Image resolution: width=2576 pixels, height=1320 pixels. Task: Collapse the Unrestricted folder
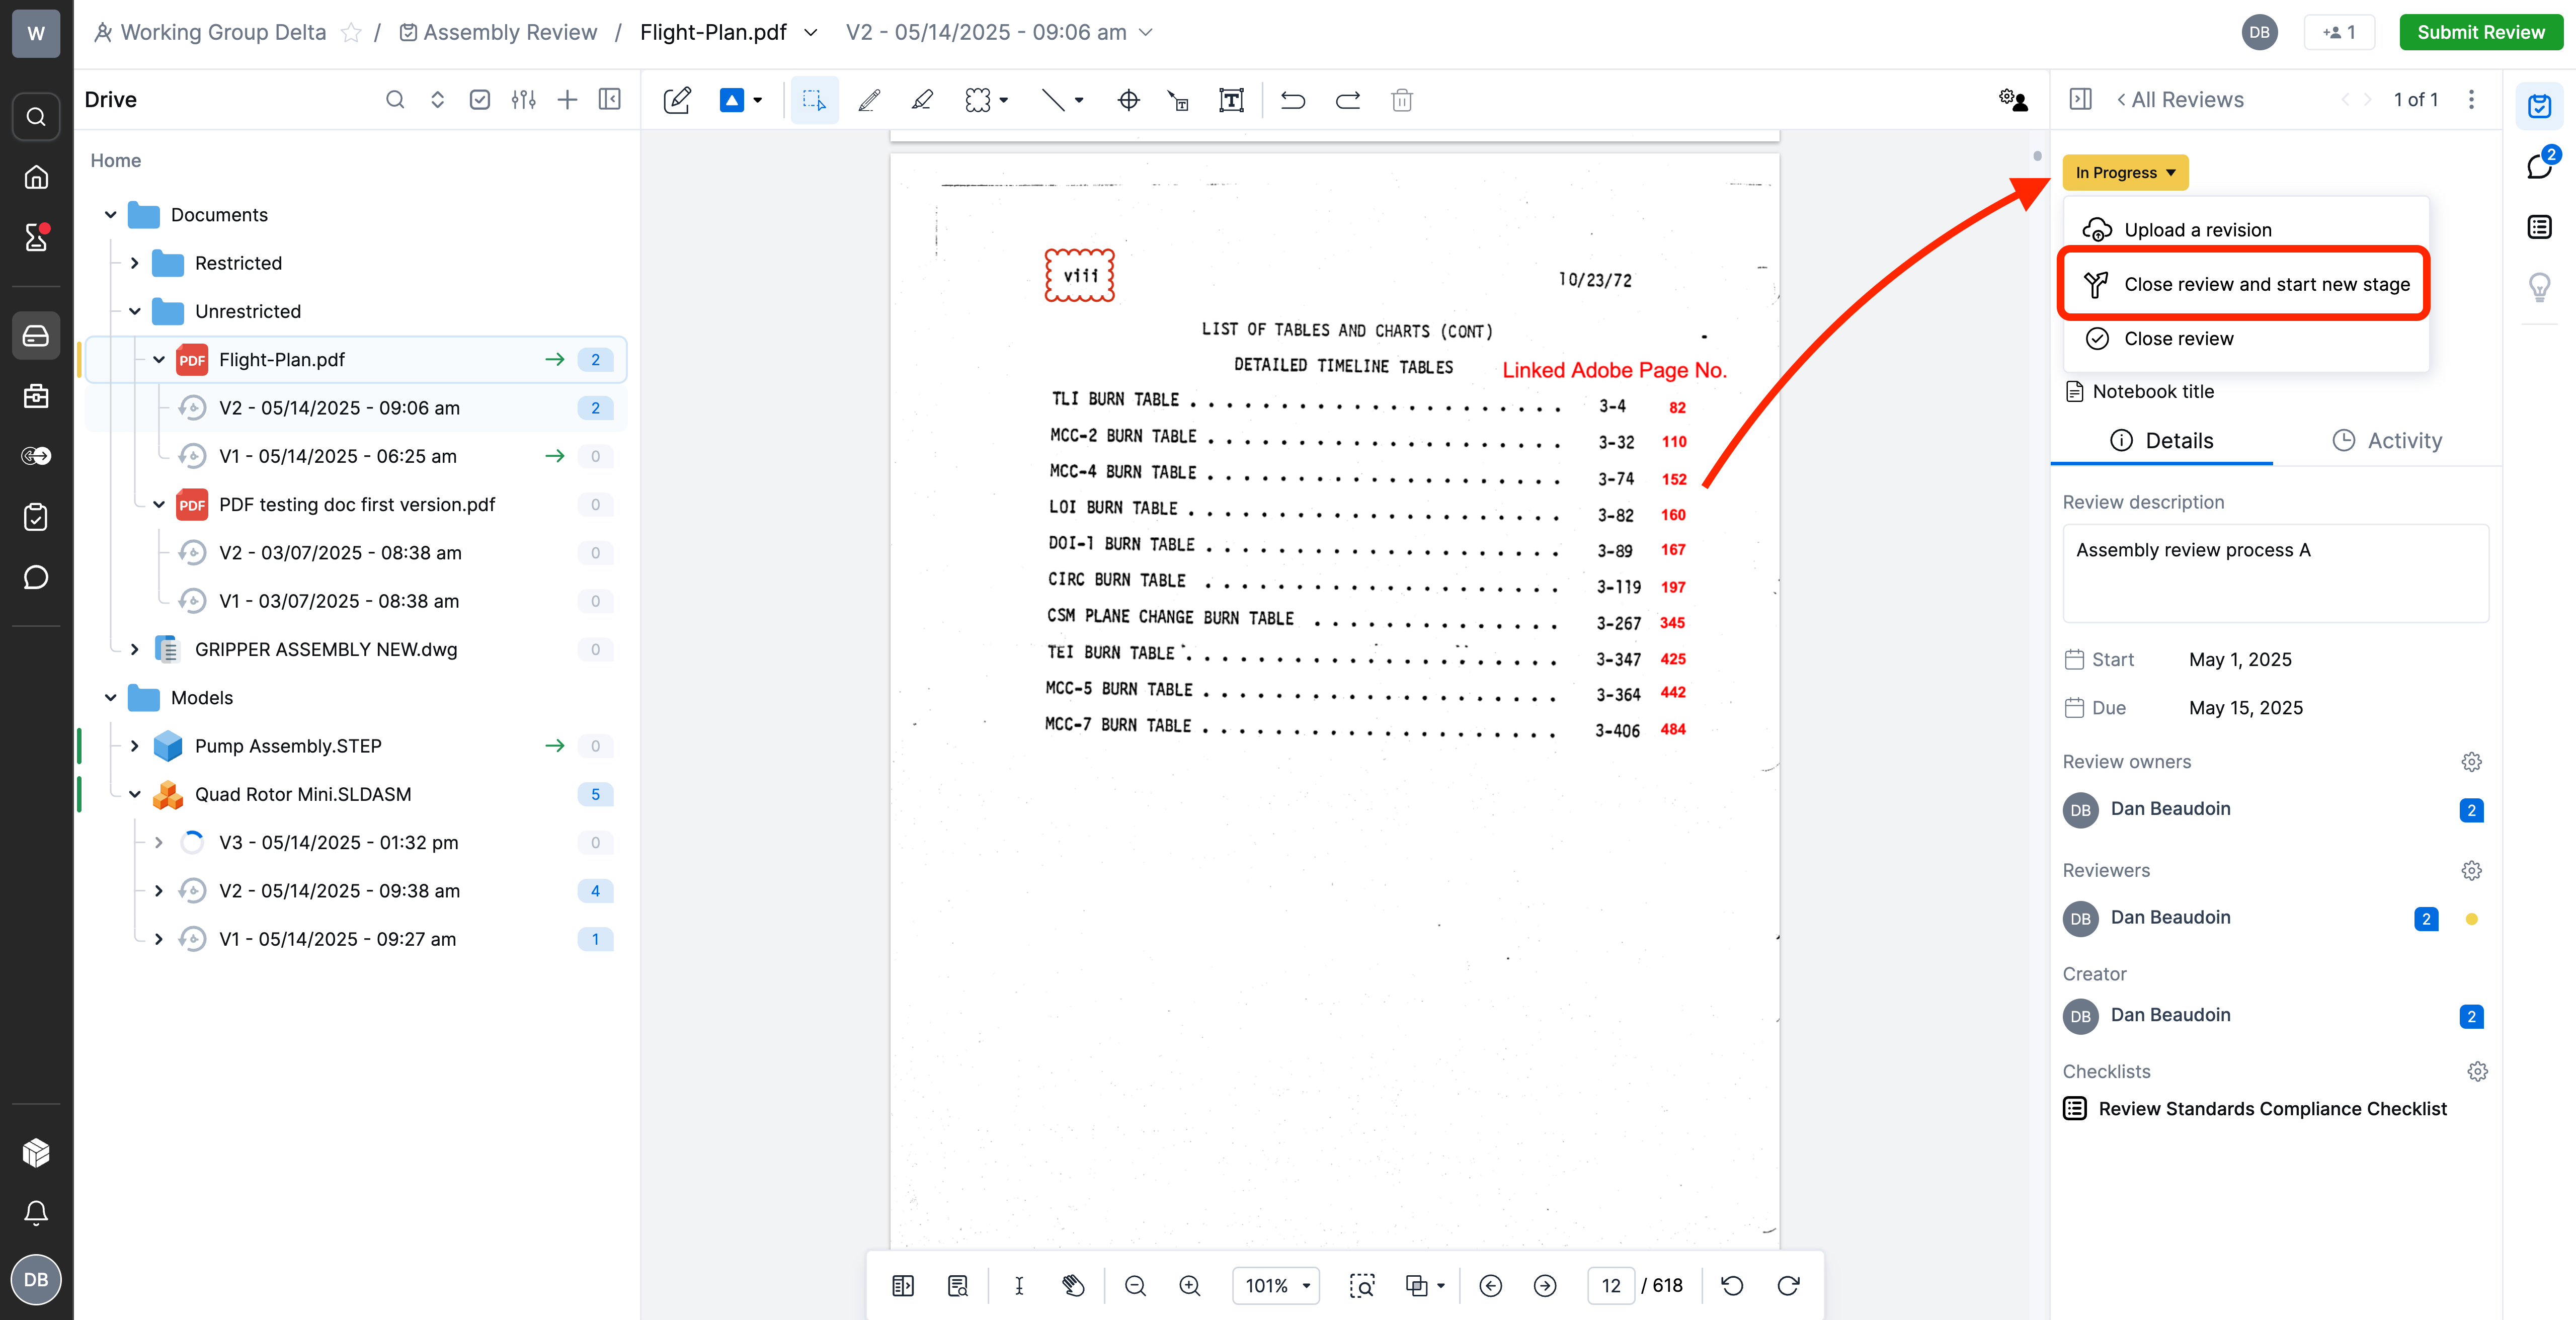pos(135,311)
